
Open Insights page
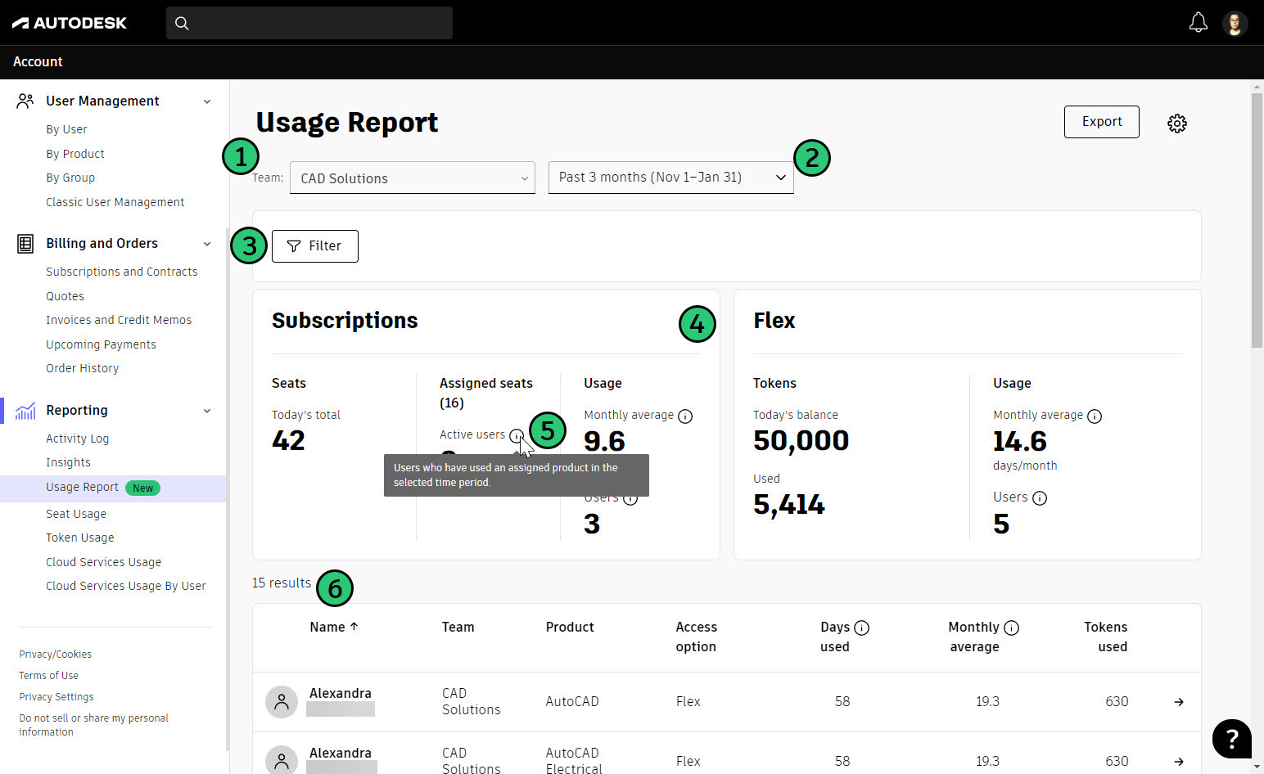pyautogui.click(x=68, y=462)
